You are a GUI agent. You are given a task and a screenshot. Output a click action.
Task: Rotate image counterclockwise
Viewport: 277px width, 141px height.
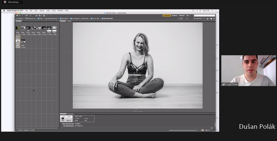tap(48, 15)
